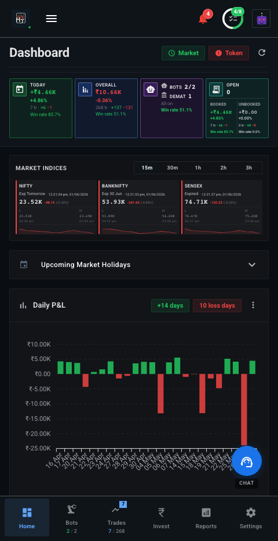
Task: Click the TODAY calendar icon
Action: pos(20,89)
